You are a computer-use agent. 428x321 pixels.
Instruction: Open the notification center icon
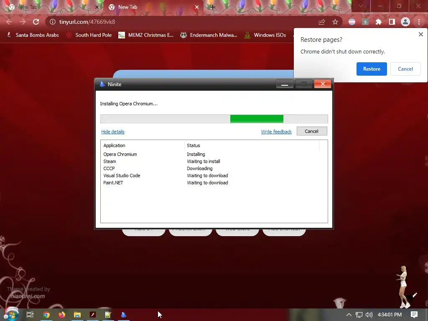[414, 315]
